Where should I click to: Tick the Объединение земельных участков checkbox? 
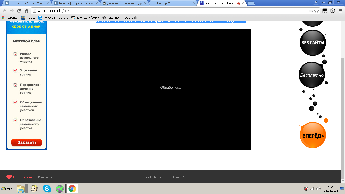click(16, 102)
